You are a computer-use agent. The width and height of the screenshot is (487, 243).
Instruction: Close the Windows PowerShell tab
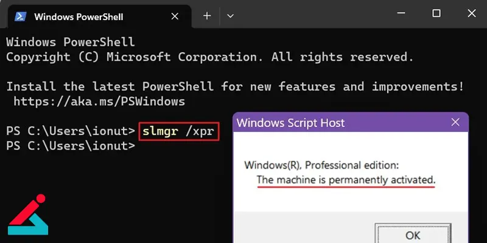[x=175, y=16]
